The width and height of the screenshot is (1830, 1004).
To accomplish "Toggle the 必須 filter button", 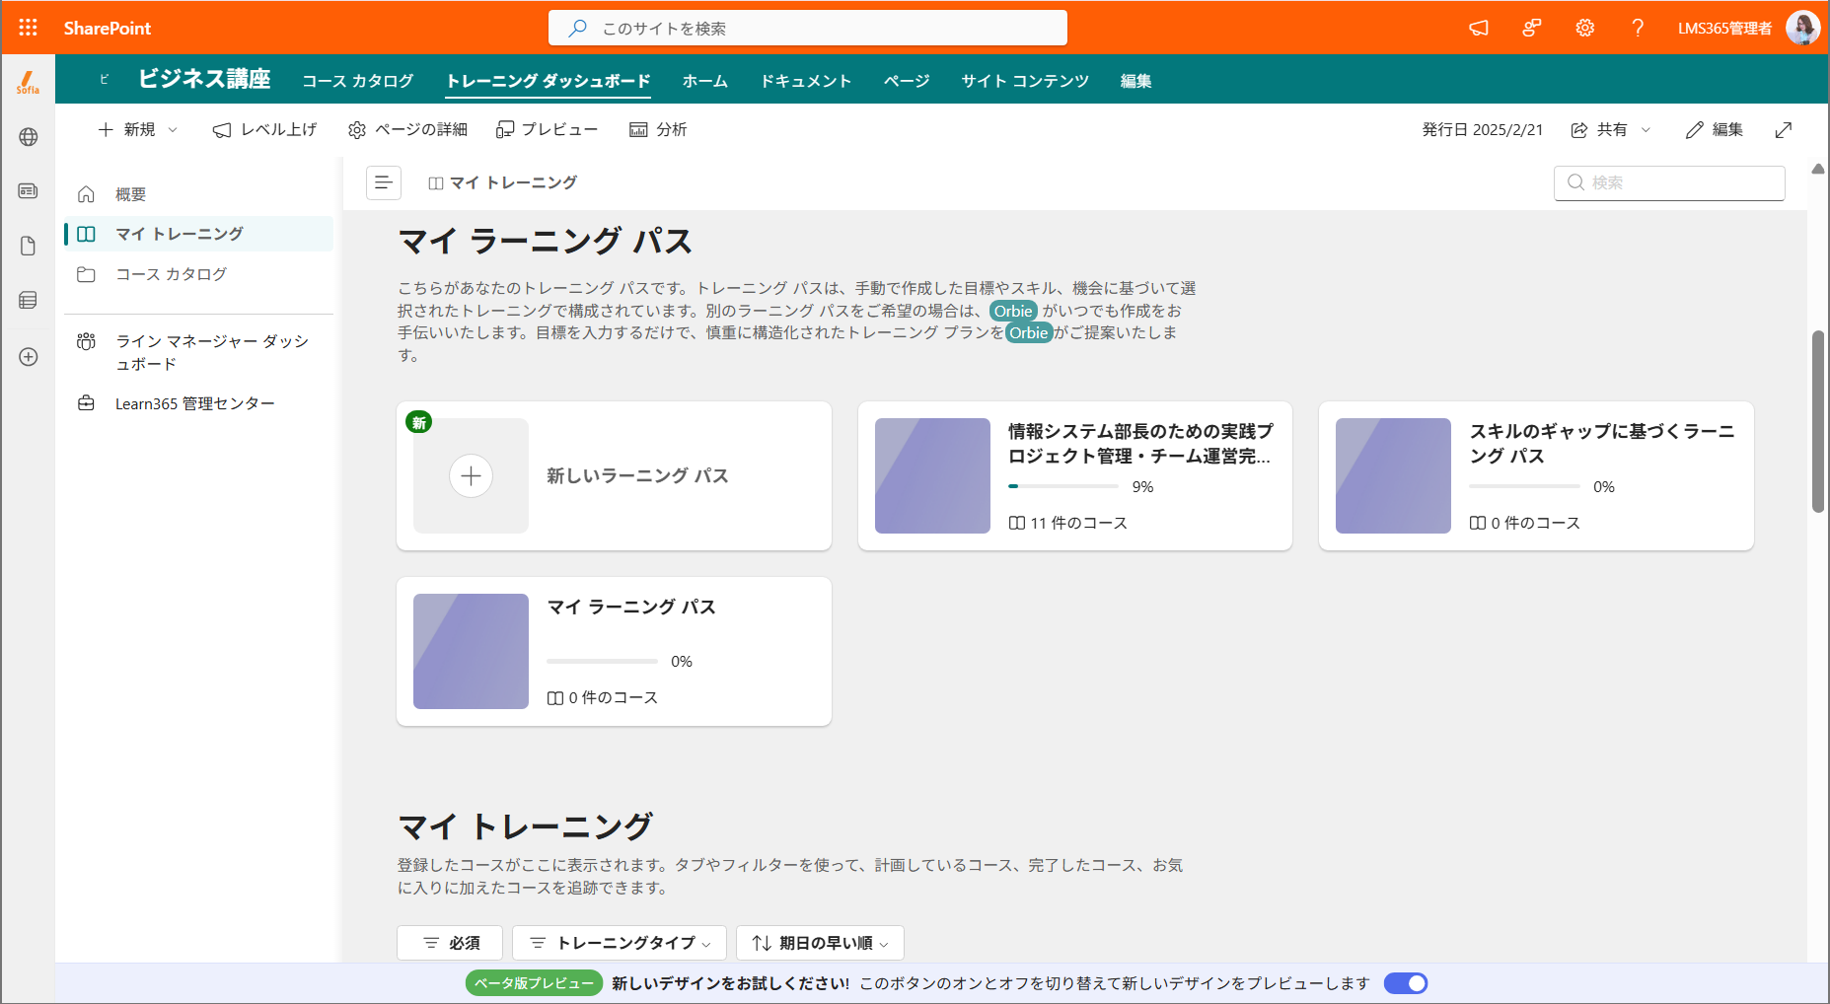I will (x=450, y=943).
